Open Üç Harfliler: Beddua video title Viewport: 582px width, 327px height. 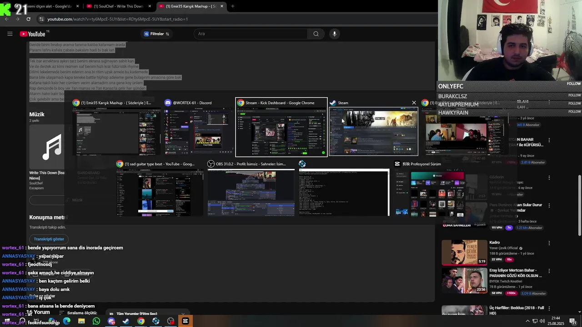coord(517,311)
